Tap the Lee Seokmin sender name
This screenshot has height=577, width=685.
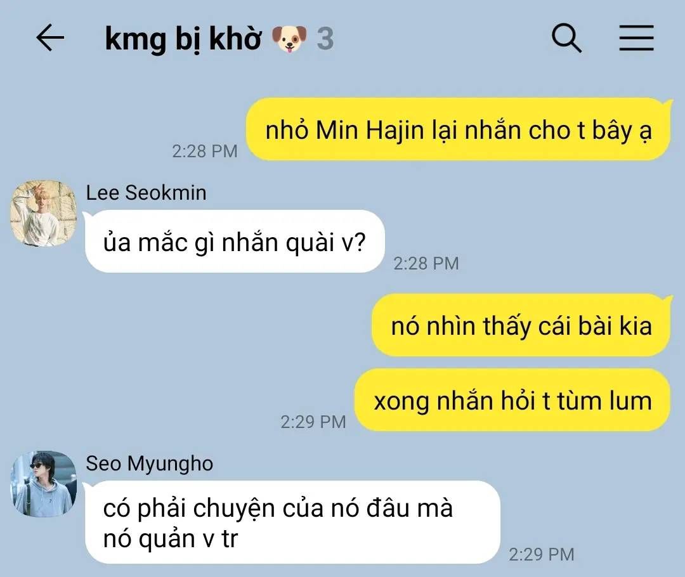click(146, 193)
